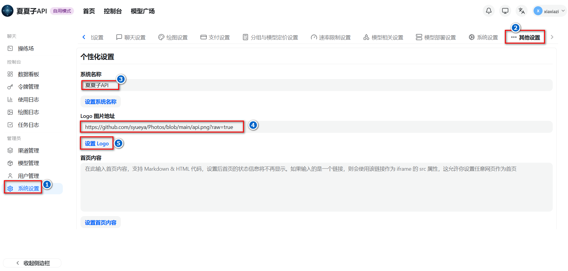This screenshot has height=271, width=568.
Task: Open the language translation icon
Action: tap(522, 11)
